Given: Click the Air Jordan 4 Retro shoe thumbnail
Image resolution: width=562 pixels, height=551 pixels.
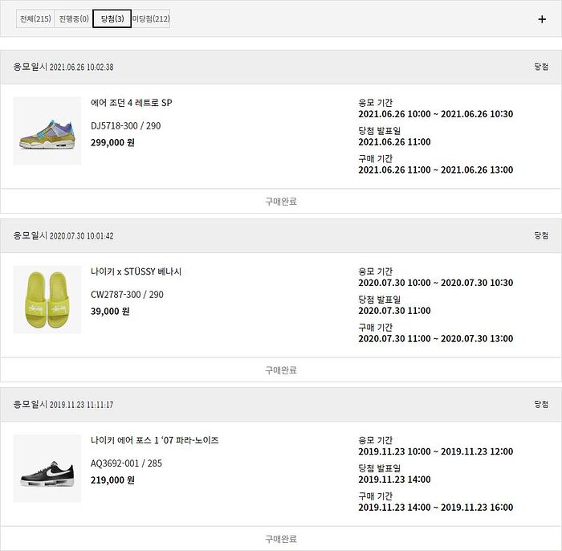Looking at the screenshot, I should [x=47, y=131].
